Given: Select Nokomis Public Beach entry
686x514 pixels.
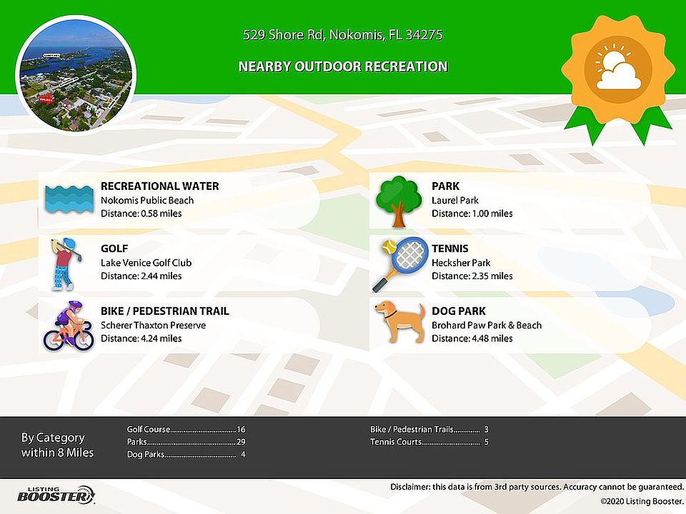Looking at the screenshot, I should coord(147,200).
